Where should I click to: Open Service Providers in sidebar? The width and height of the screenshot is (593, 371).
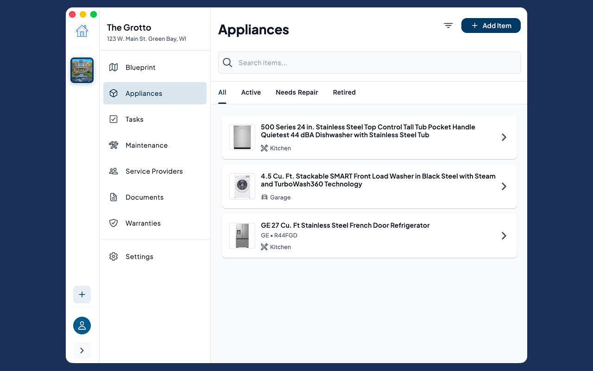click(x=155, y=171)
